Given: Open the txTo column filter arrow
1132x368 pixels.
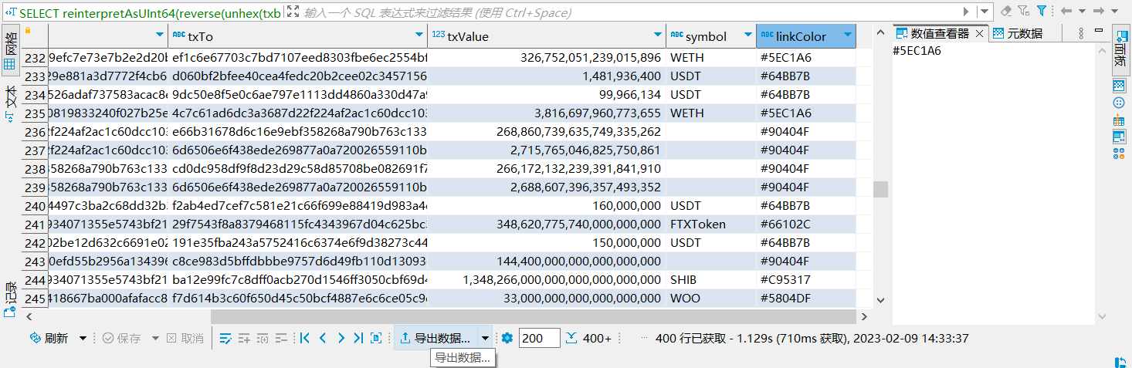Looking at the screenshot, I should [419, 35].
